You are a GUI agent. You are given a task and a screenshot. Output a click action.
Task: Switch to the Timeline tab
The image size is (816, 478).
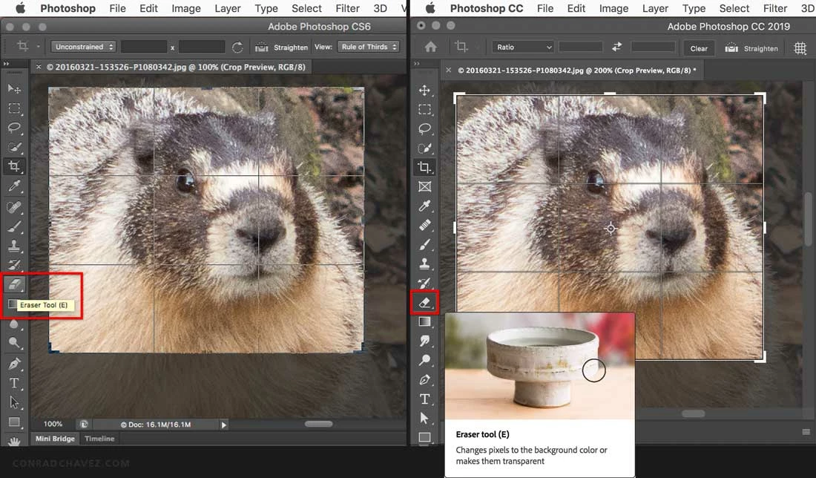pyautogui.click(x=99, y=439)
